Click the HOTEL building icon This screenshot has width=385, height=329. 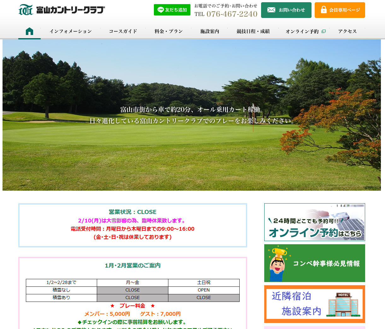pyautogui.click(x=343, y=305)
